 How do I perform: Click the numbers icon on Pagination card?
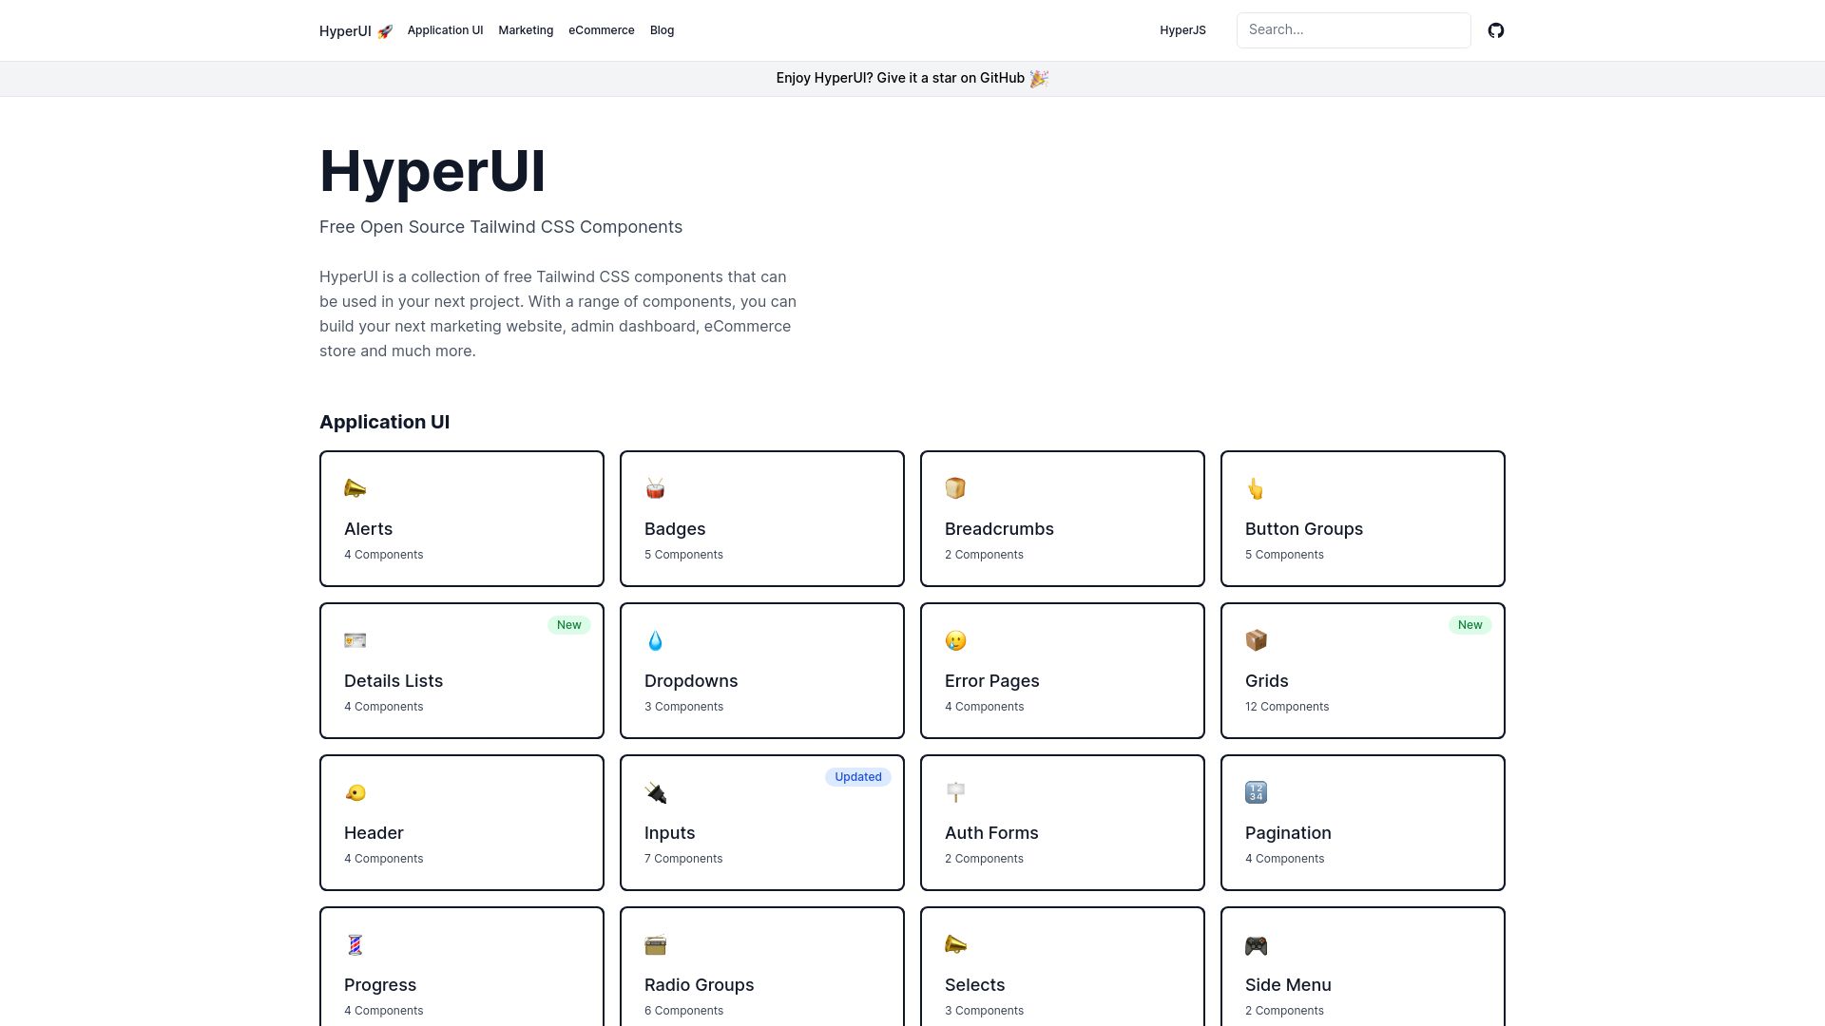point(1256,792)
